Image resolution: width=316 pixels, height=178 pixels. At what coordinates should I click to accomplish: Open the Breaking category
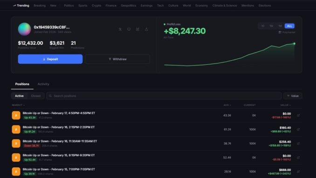[x=40, y=6]
